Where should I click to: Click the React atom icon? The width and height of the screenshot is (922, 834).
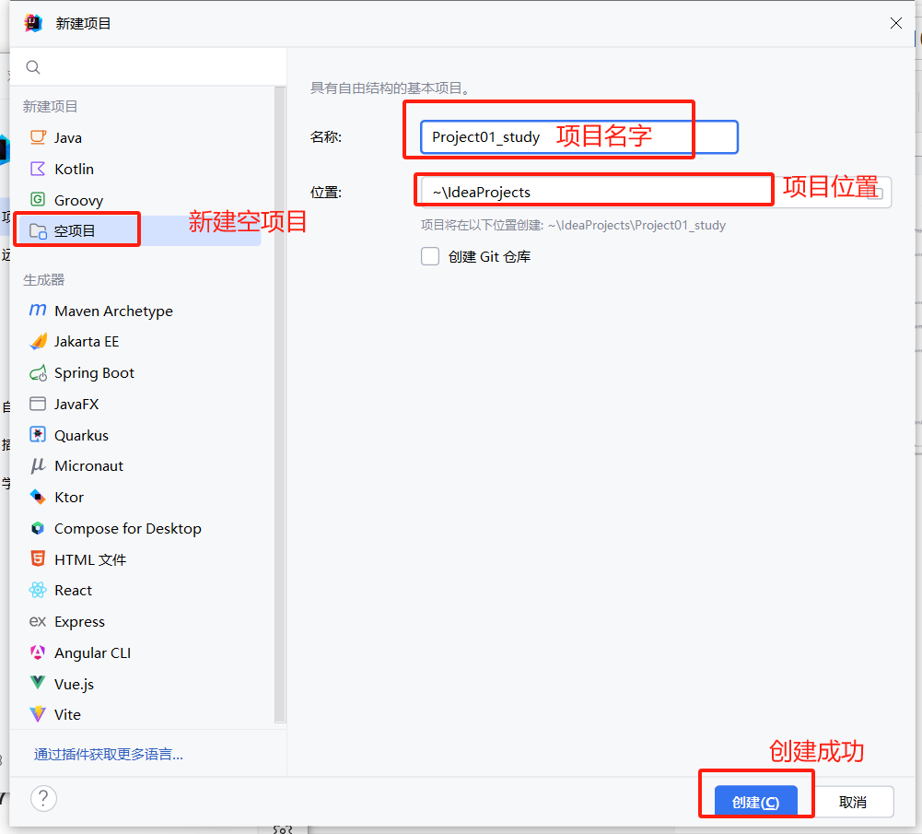point(38,590)
